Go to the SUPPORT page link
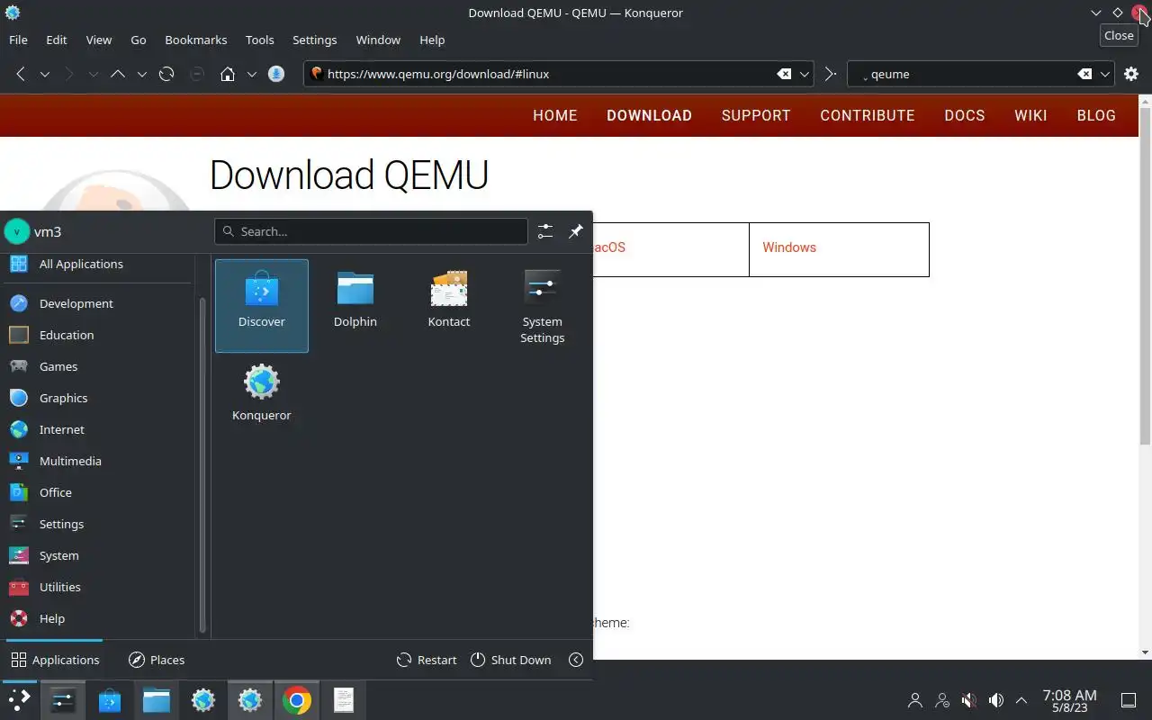Viewport: 1152px width, 720px height. (x=756, y=115)
